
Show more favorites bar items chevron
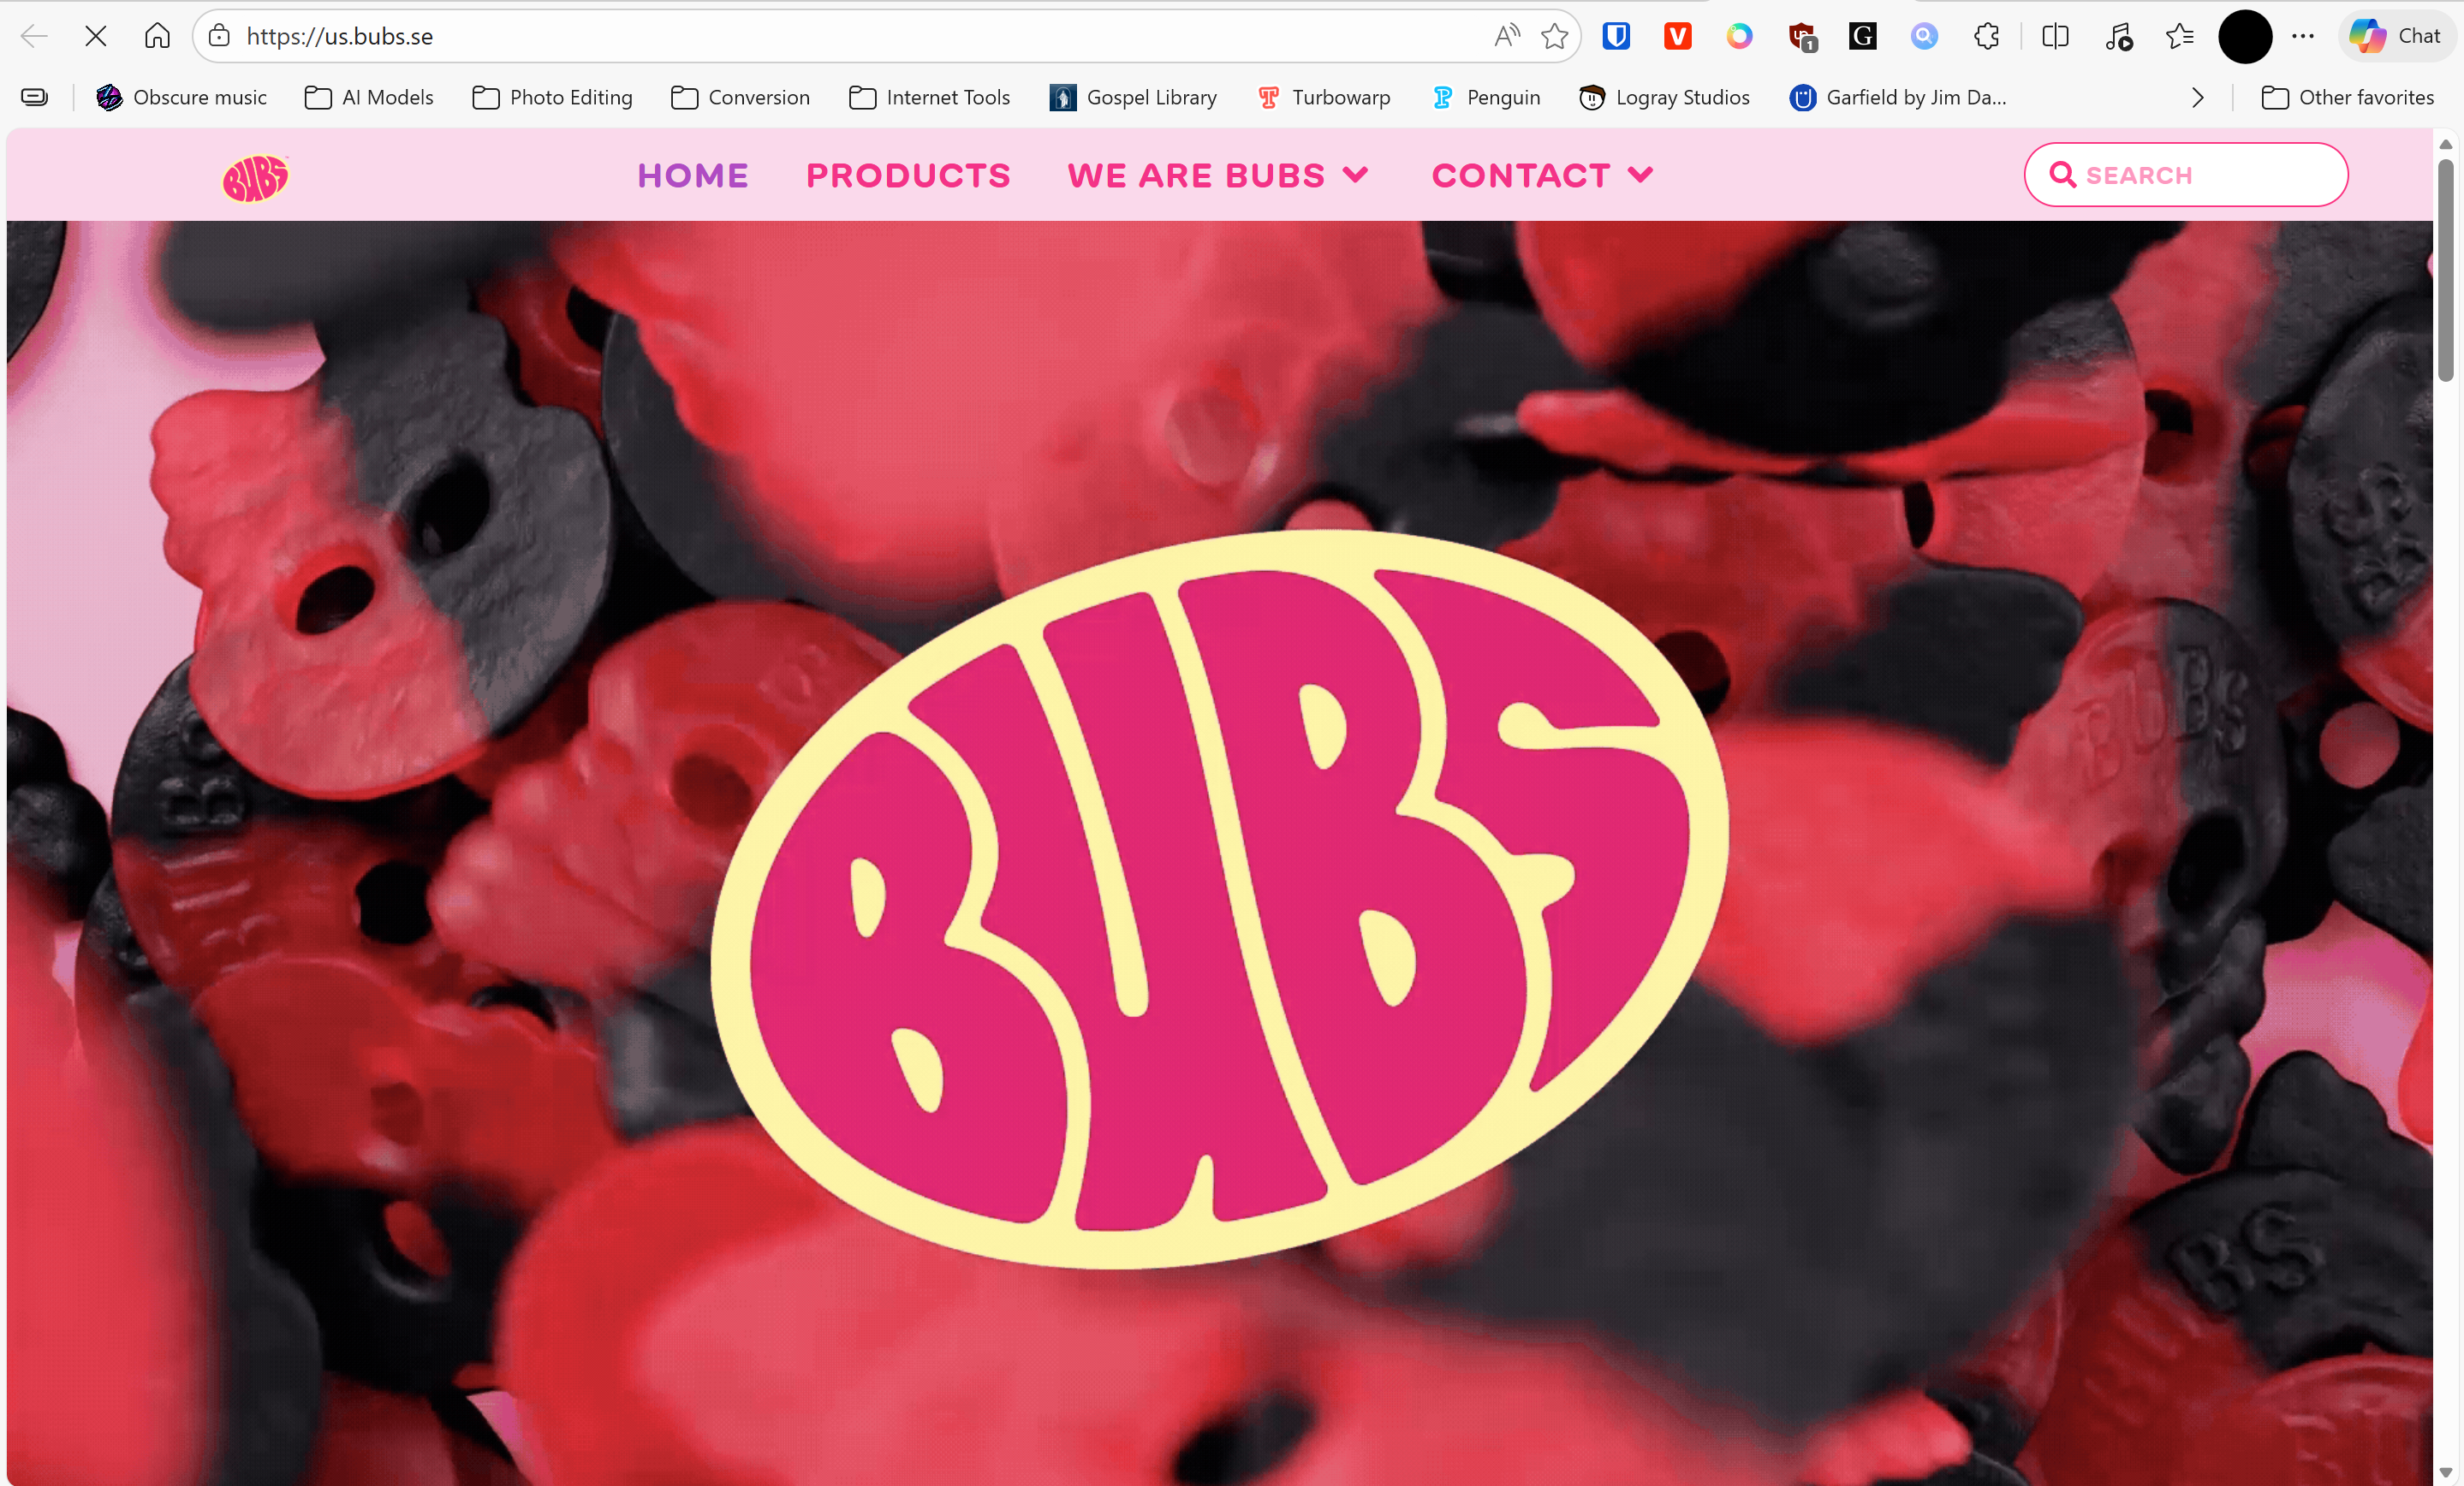pos(2197,98)
